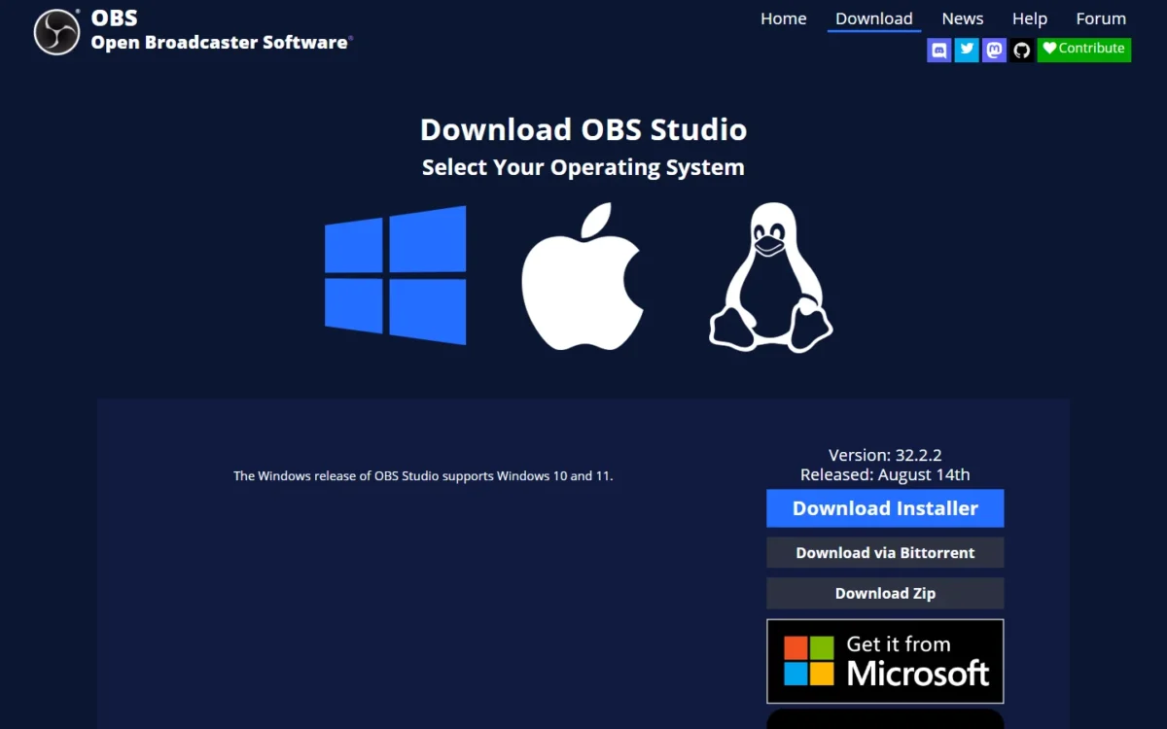This screenshot has width=1167, height=729.
Task: Click the OBS logo icon
Action: click(x=56, y=31)
